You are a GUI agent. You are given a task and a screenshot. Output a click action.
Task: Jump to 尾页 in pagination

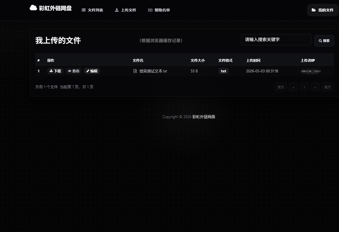click(x=328, y=87)
